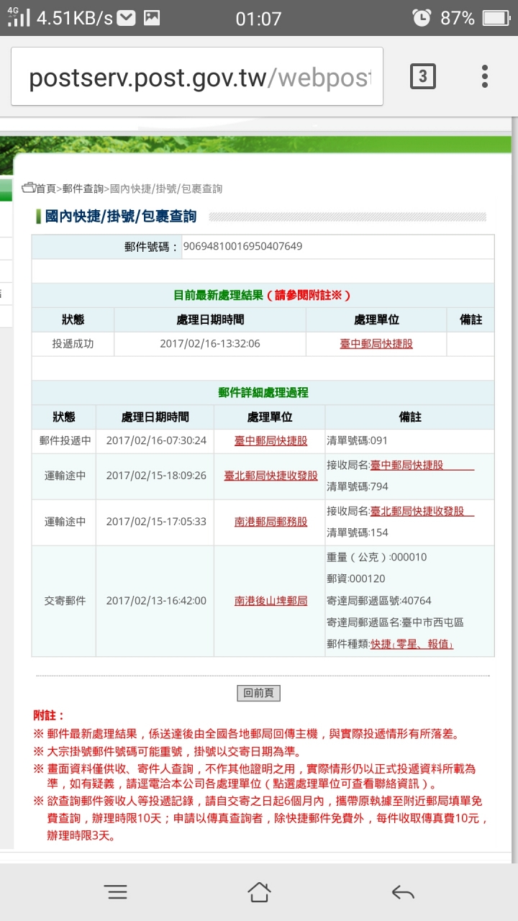Tap the Android home navigation icon

pyautogui.click(x=259, y=892)
